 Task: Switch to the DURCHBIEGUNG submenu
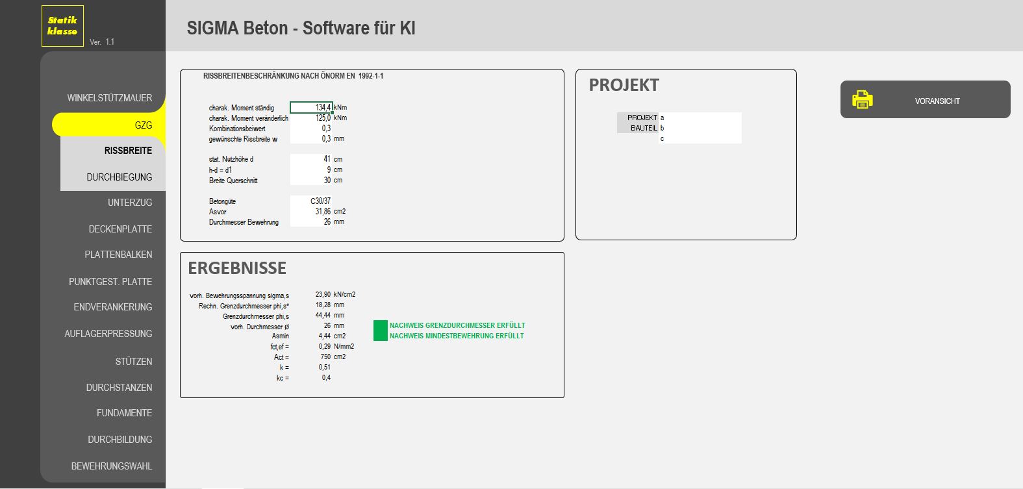click(x=119, y=177)
